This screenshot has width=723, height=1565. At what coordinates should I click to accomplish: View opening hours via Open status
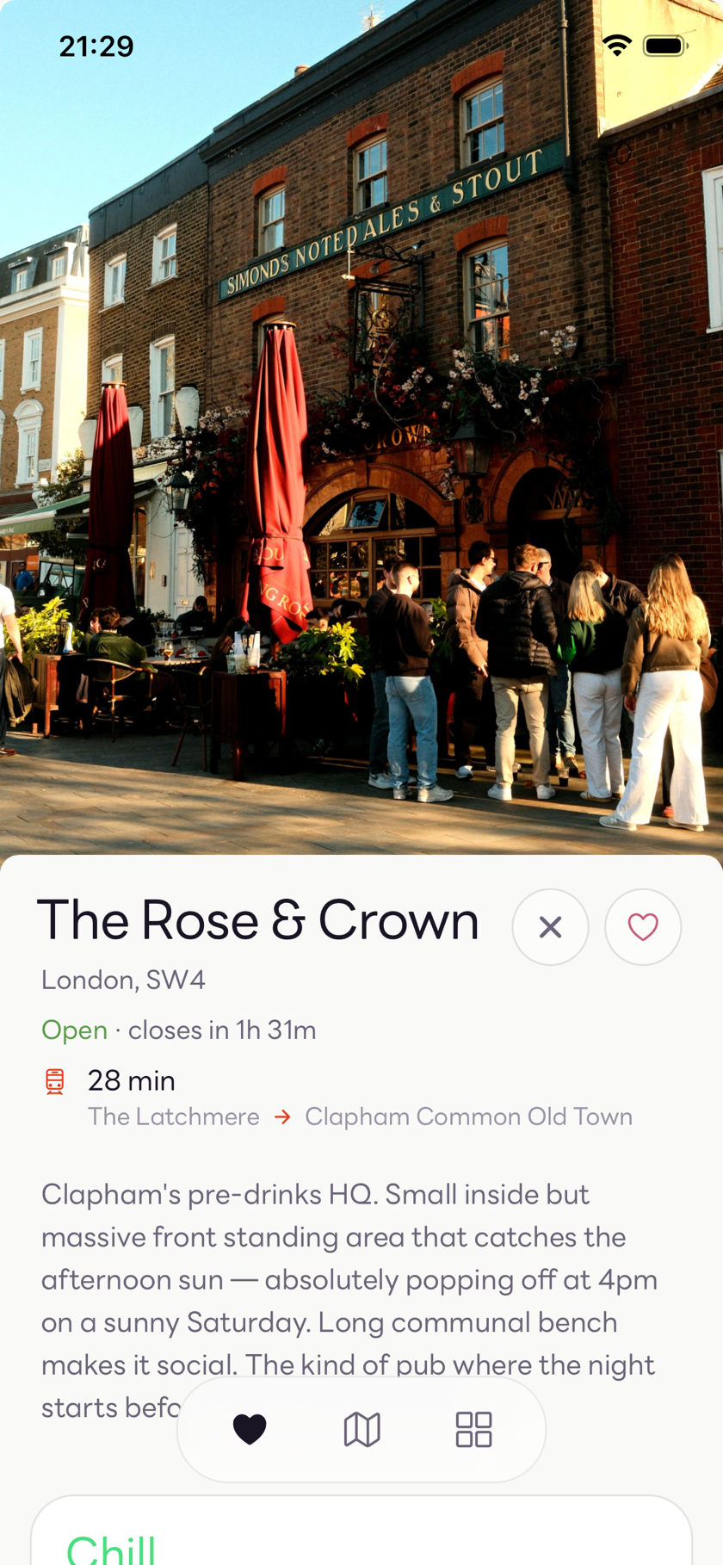pos(74,1030)
